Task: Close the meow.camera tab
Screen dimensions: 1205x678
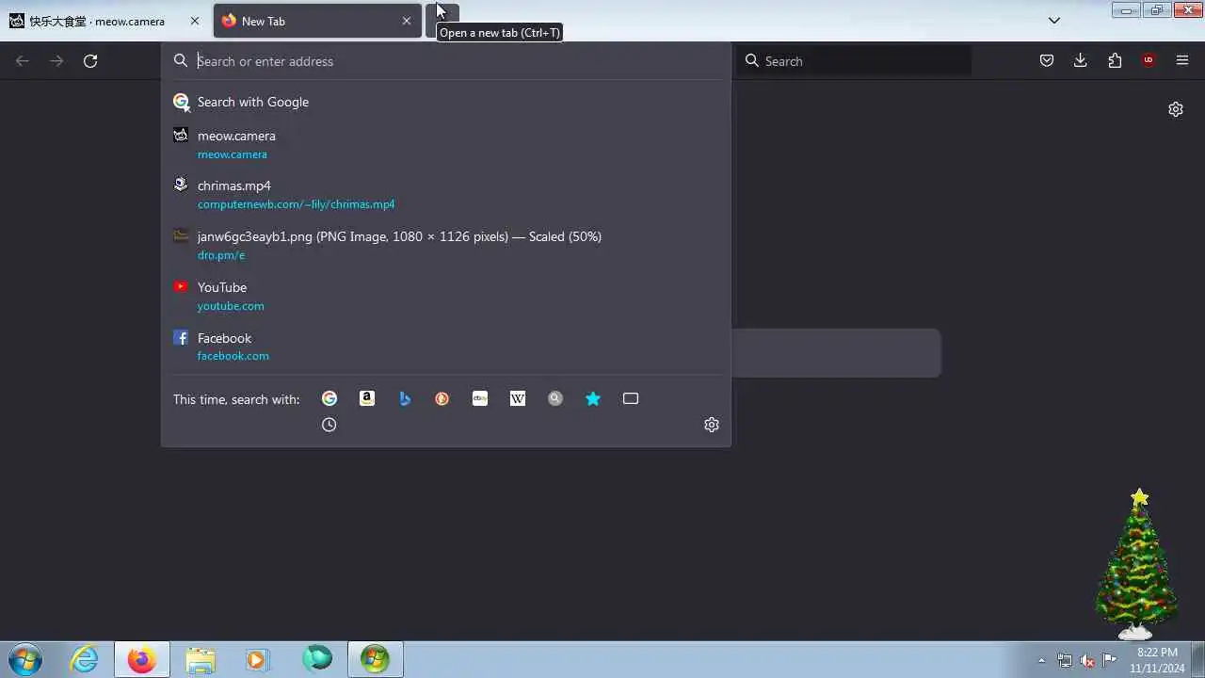Action: [x=195, y=21]
